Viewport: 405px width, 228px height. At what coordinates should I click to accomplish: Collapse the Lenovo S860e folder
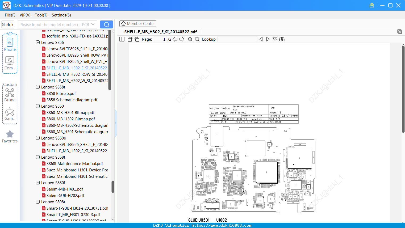tap(38, 138)
